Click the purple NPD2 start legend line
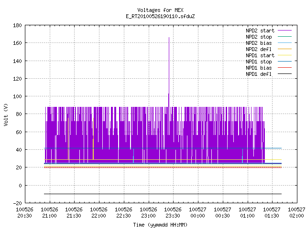Screen dimensions: 306x229 (x=285, y=31)
